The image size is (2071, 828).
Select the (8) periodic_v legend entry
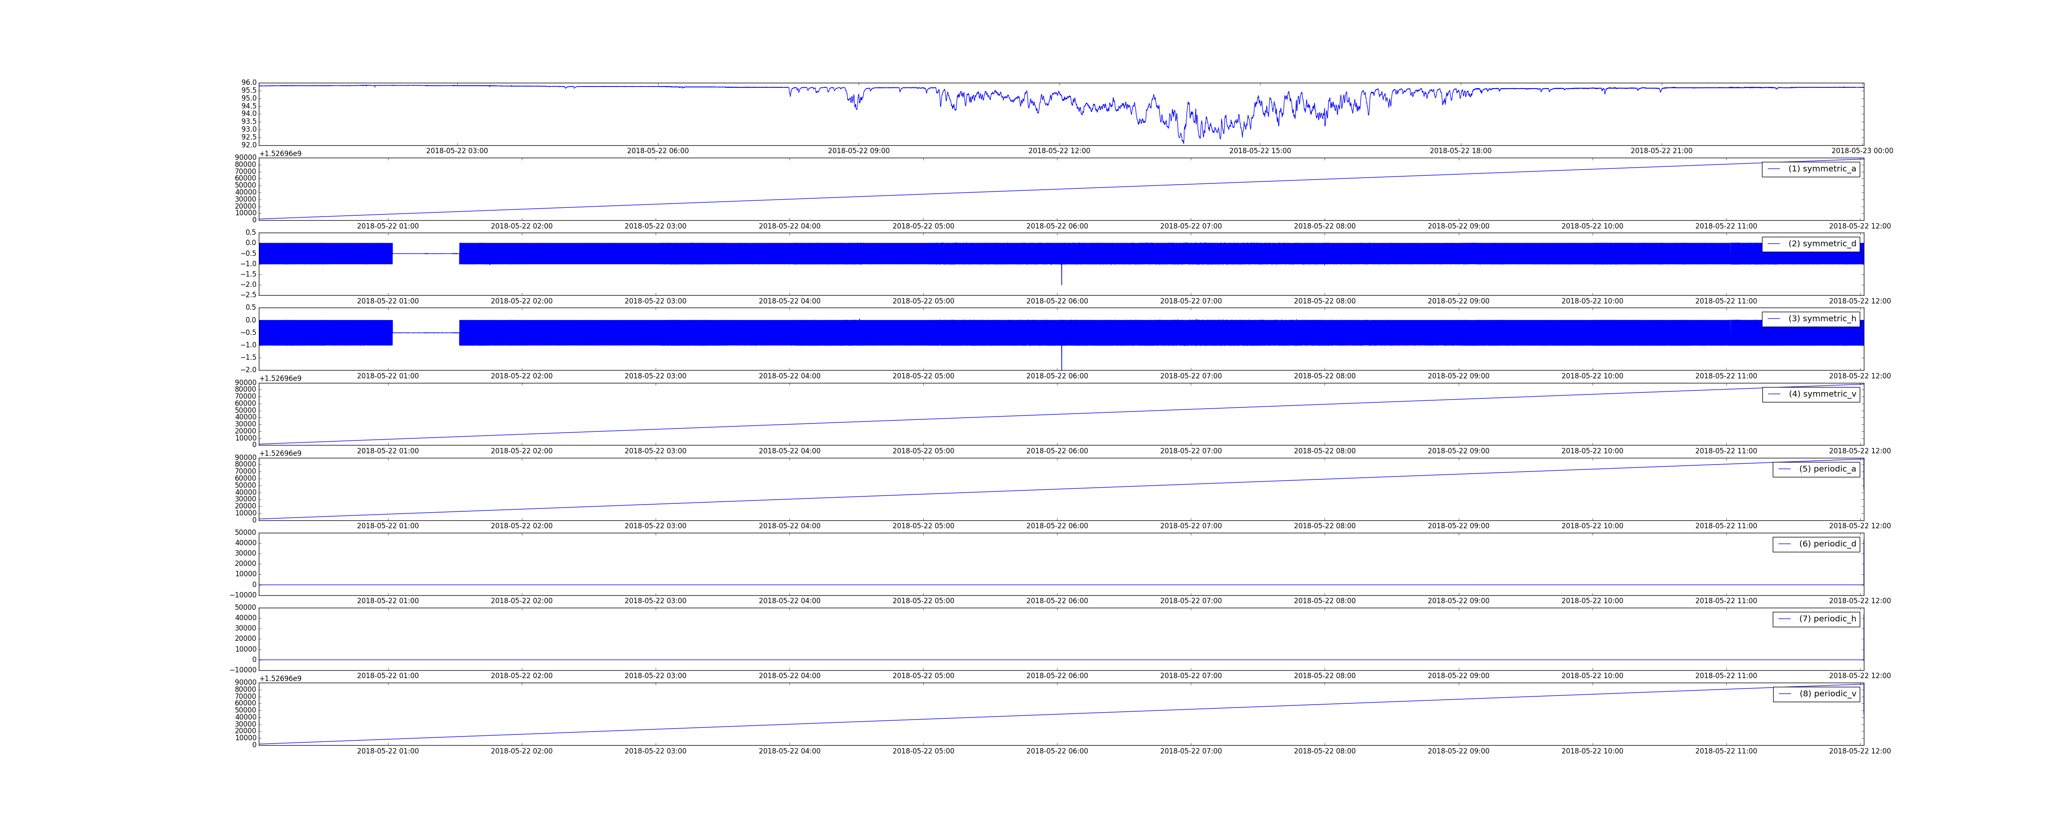coord(1827,694)
